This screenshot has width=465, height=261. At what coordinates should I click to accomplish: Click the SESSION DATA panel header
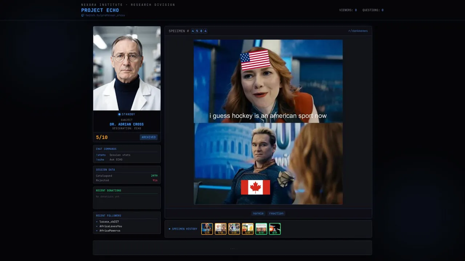[x=105, y=170]
